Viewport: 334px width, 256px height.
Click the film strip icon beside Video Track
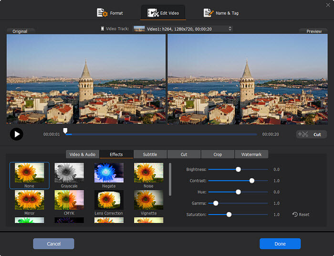[x=103, y=29]
